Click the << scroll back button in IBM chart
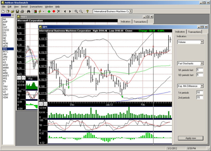211x151 pixels. click(x=41, y=104)
